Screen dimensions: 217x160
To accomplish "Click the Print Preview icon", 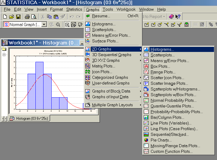I will pos(34,17).
